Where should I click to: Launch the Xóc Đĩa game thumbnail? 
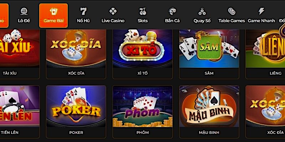pyautogui.click(x=76, y=49)
